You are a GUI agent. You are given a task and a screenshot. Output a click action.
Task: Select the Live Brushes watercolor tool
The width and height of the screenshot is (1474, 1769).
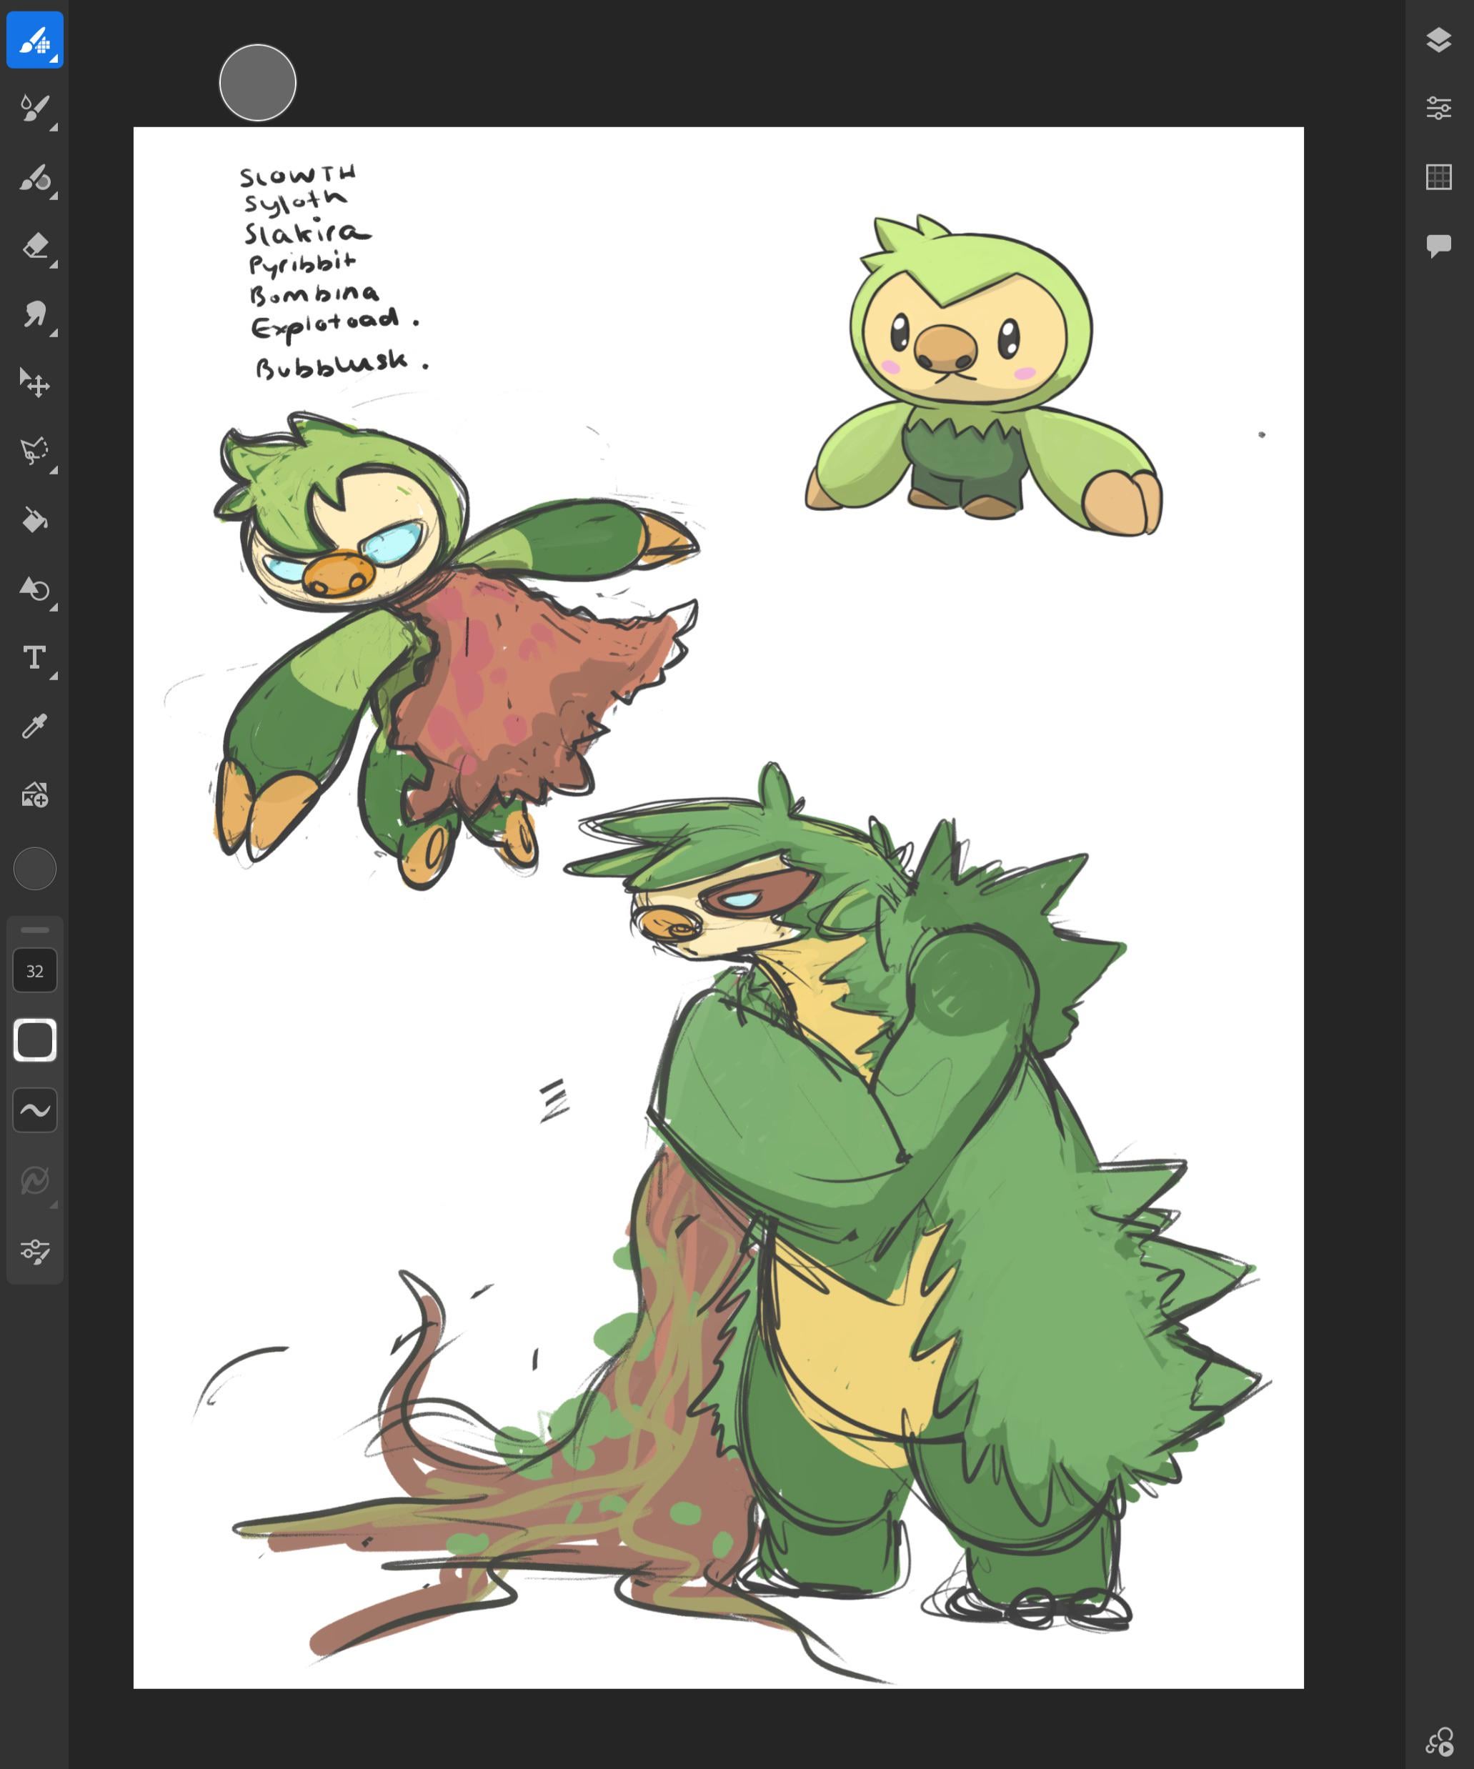tap(34, 108)
